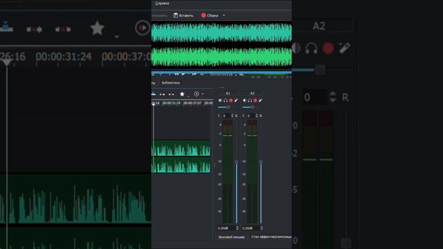
Task: Arm recording on the A2 channel
Action: pyautogui.click(x=255, y=100)
